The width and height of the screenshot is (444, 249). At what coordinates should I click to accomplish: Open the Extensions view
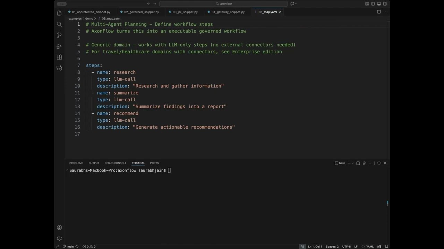coord(59,57)
